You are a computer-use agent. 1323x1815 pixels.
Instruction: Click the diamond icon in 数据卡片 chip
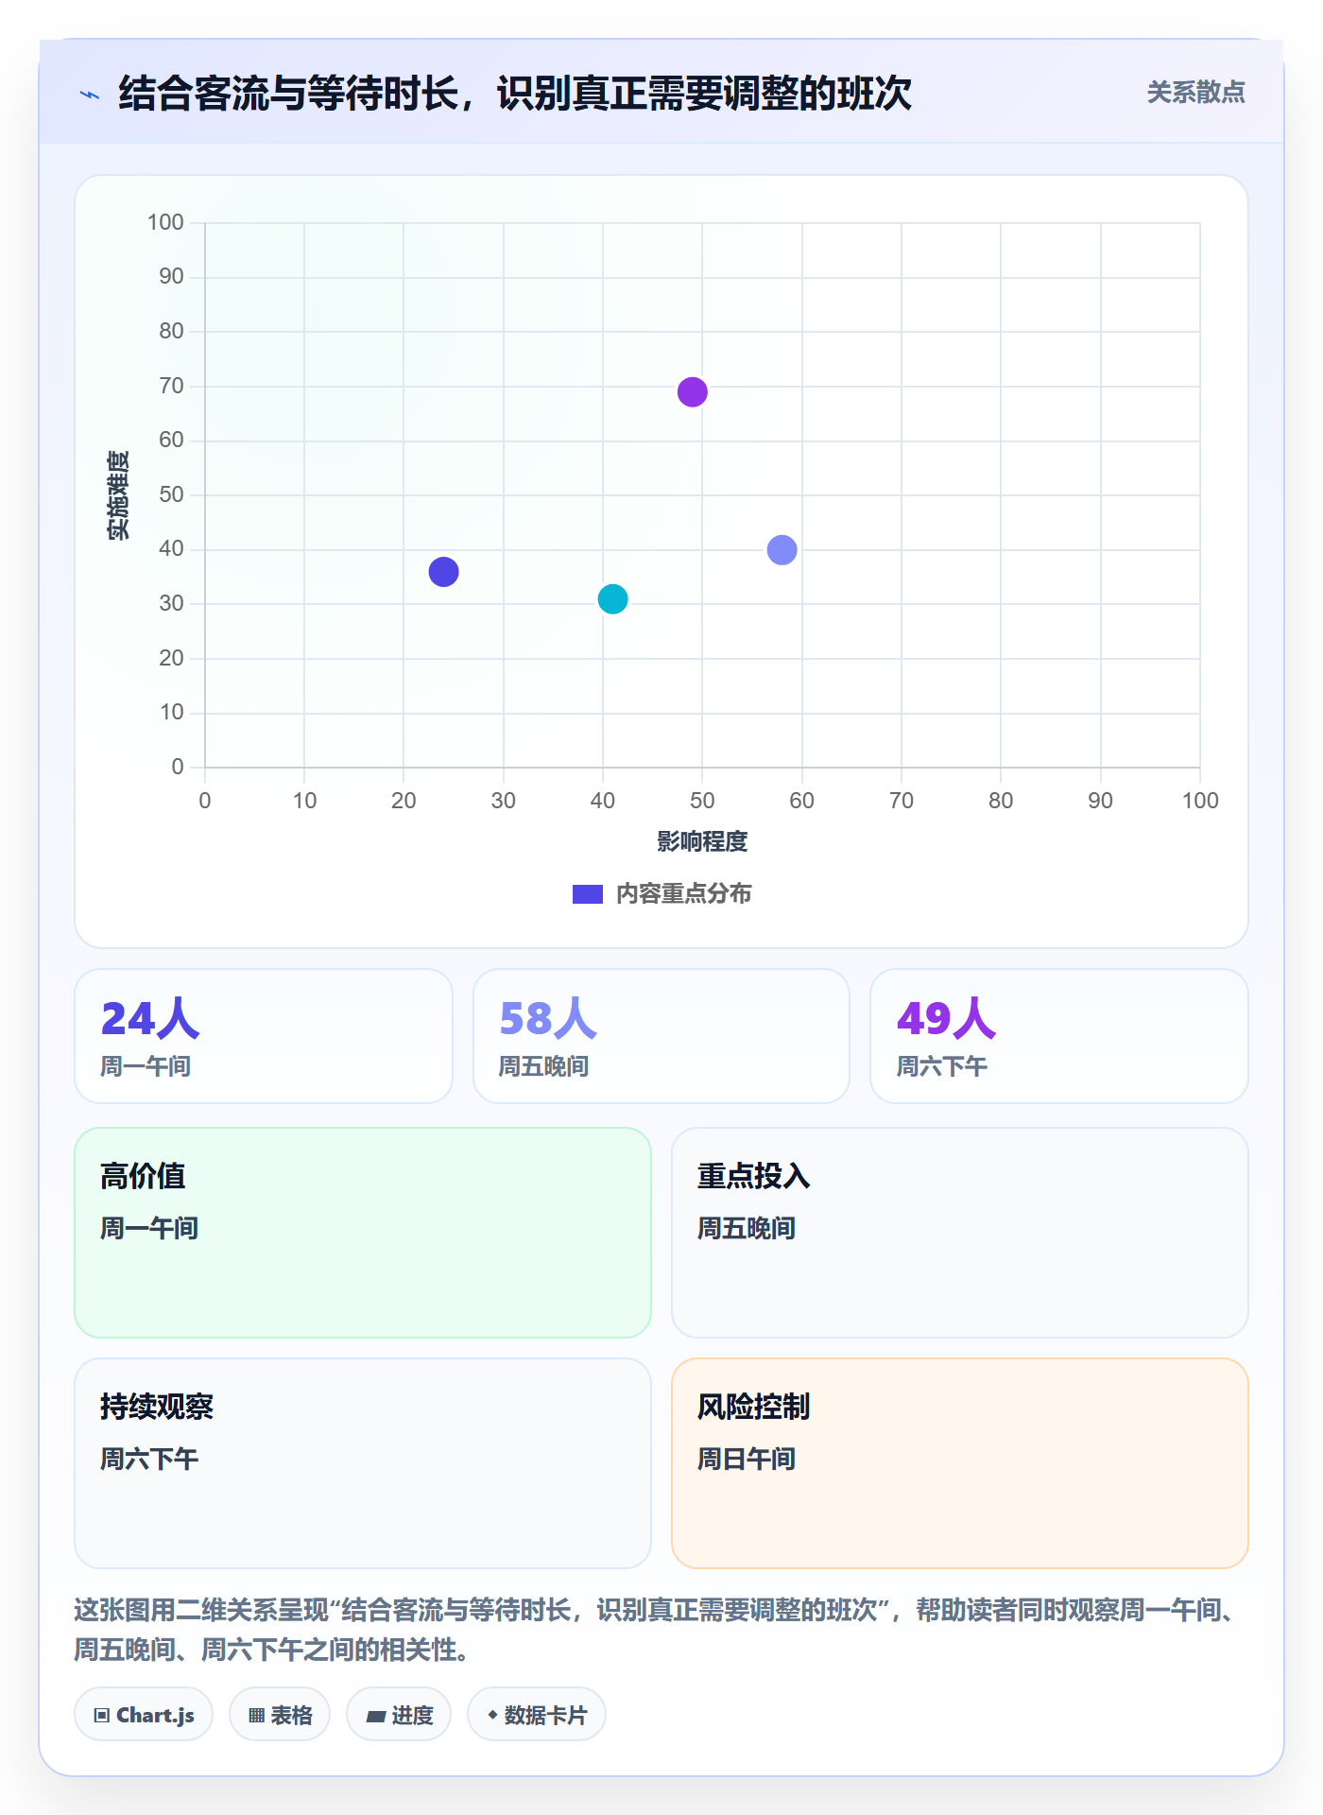coord(492,1715)
